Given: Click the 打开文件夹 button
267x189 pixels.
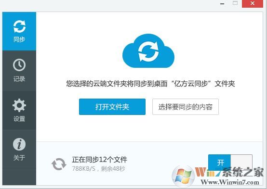Looking at the screenshot, I should coord(112,107).
